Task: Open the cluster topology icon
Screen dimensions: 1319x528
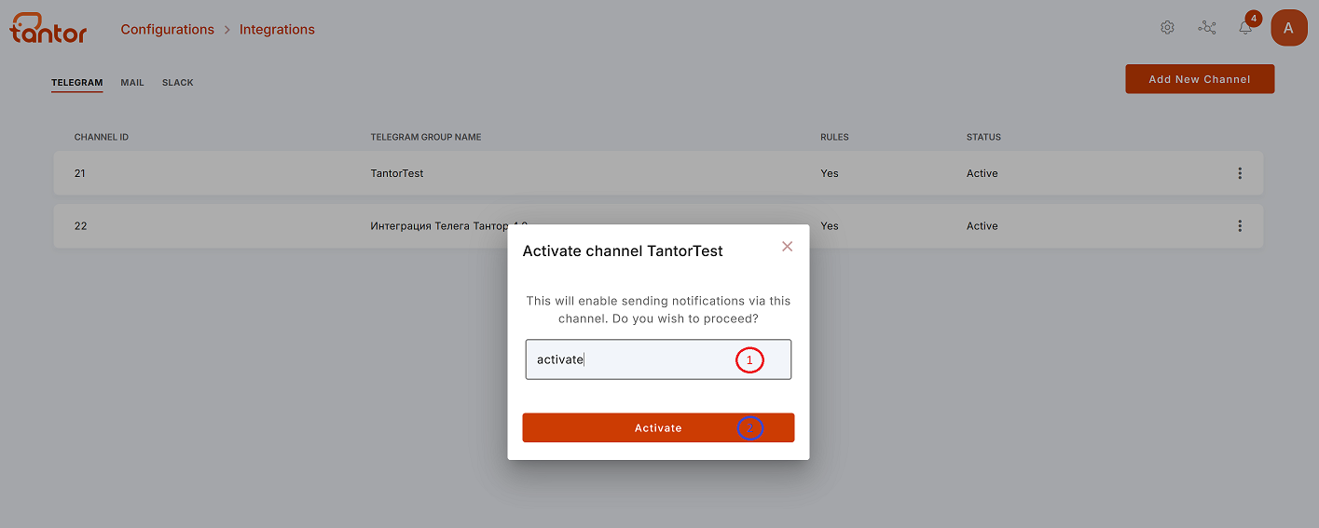Action: 1207,28
